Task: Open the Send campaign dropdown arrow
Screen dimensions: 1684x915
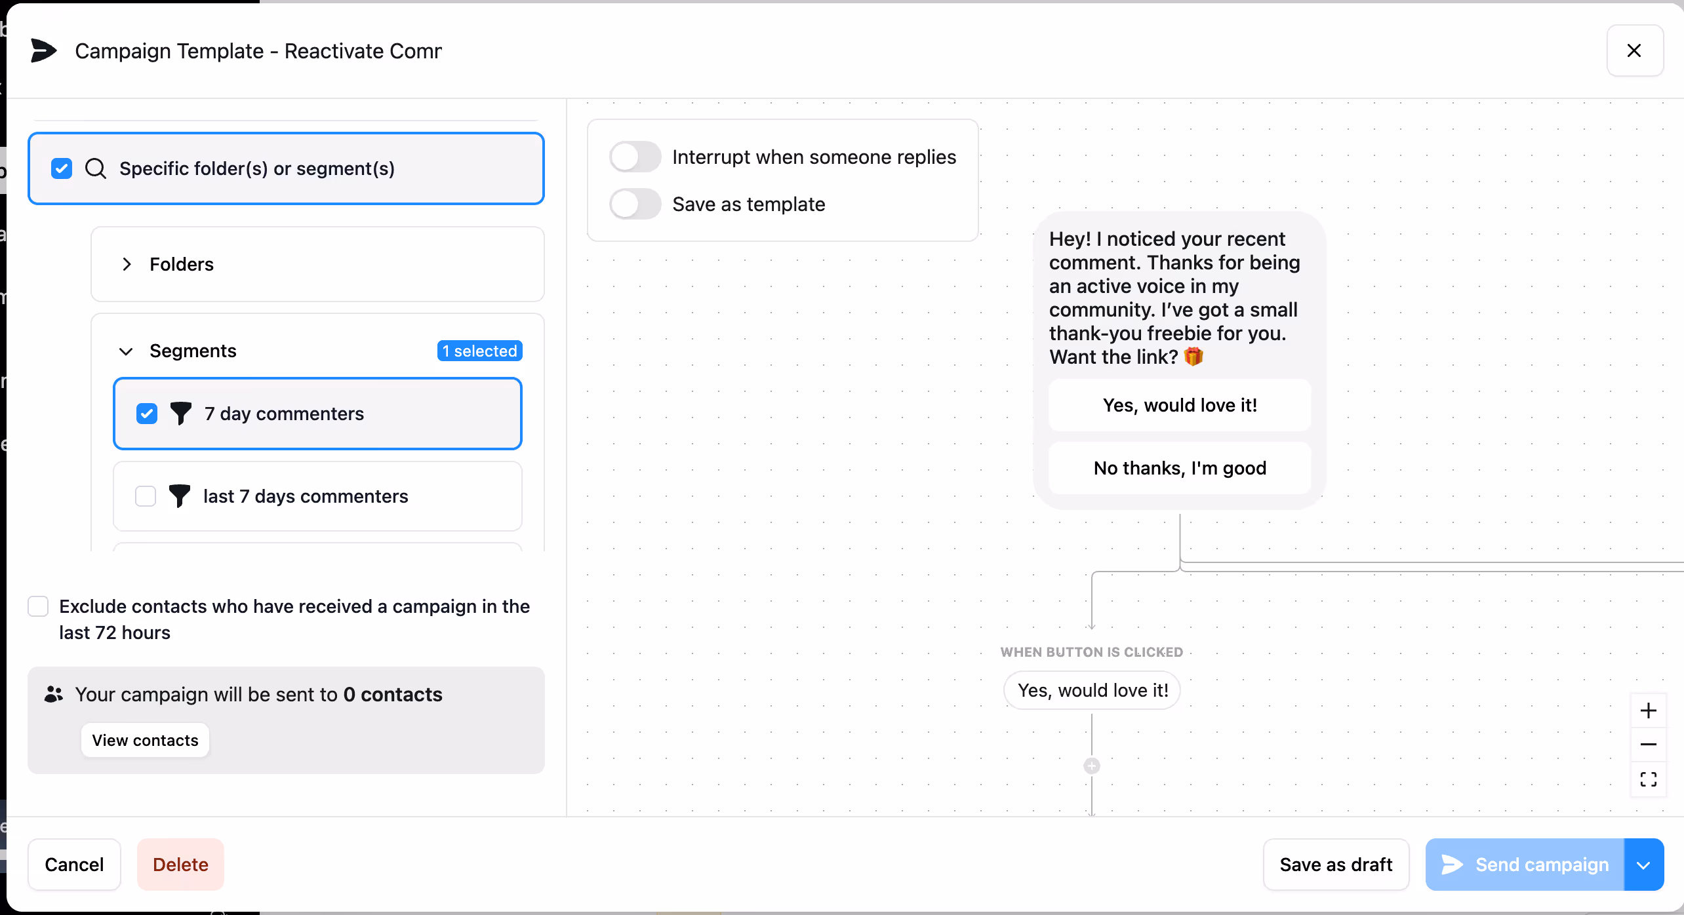Action: click(x=1643, y=865)
